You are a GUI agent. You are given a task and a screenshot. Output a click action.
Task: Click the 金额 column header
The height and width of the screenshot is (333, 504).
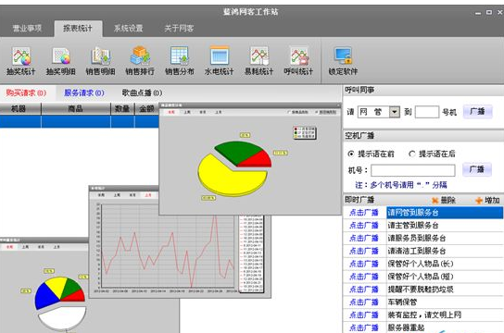click(x=147, y=109)
